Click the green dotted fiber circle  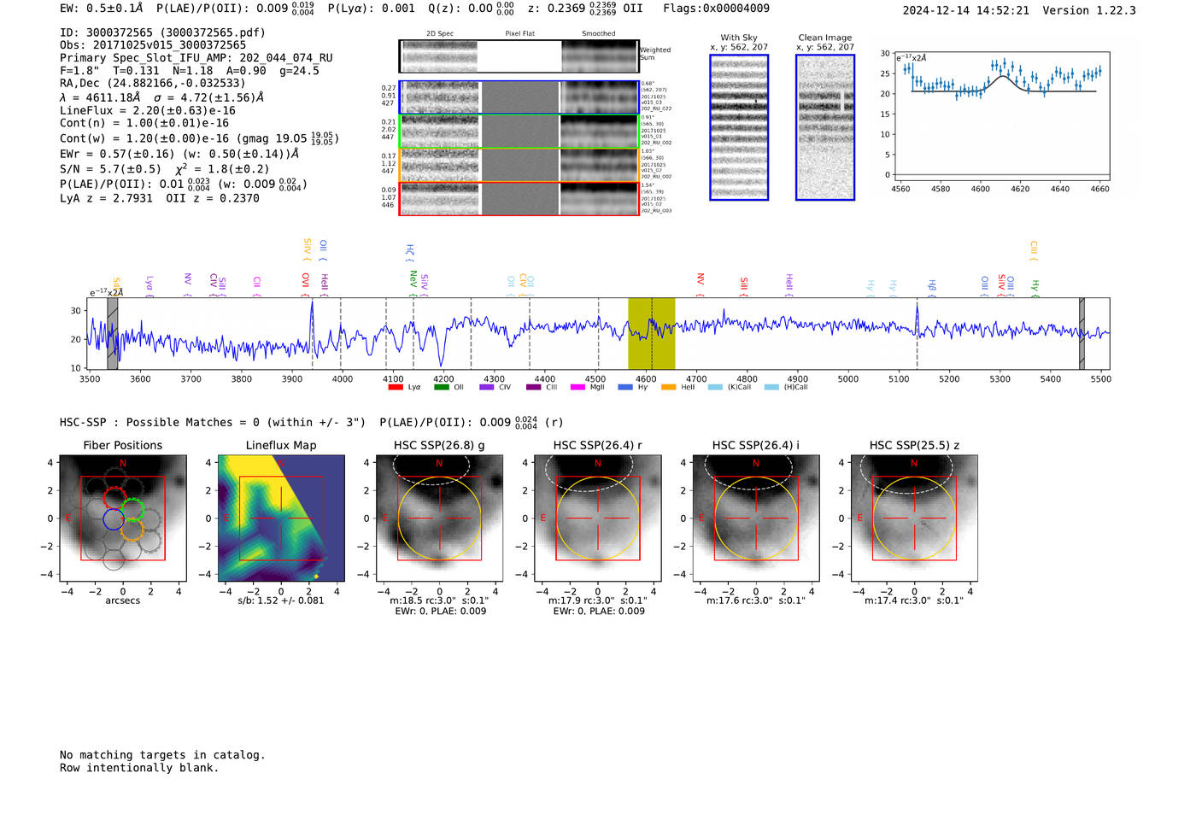tap(132, 511)
